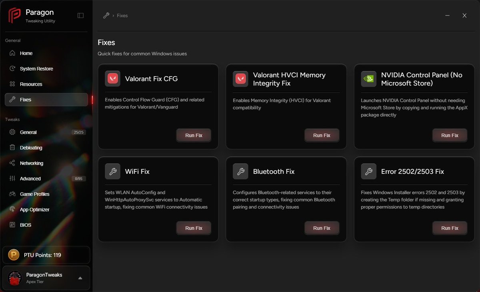Run Fix for NVIDIA Control Panel
Viewport: 480px width, 292px height.
point(450,135)
